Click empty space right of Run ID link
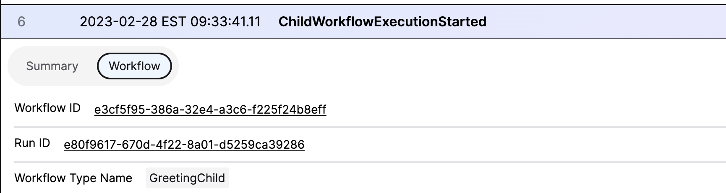Viewport: 726px width, 193px height. tap(462, 145)
